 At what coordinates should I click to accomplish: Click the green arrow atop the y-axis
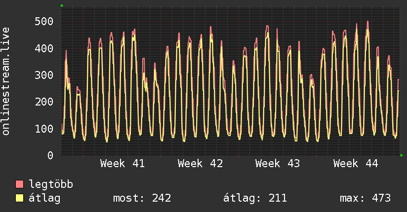pyautogui.click(x=62, y=5)
